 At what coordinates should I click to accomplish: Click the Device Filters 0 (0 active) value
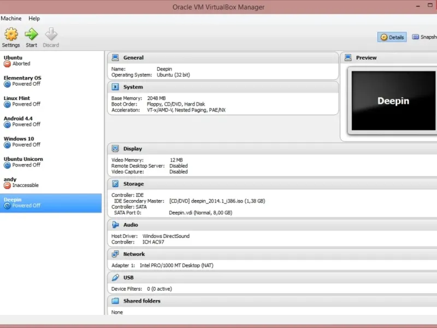(x=160, y=289)
